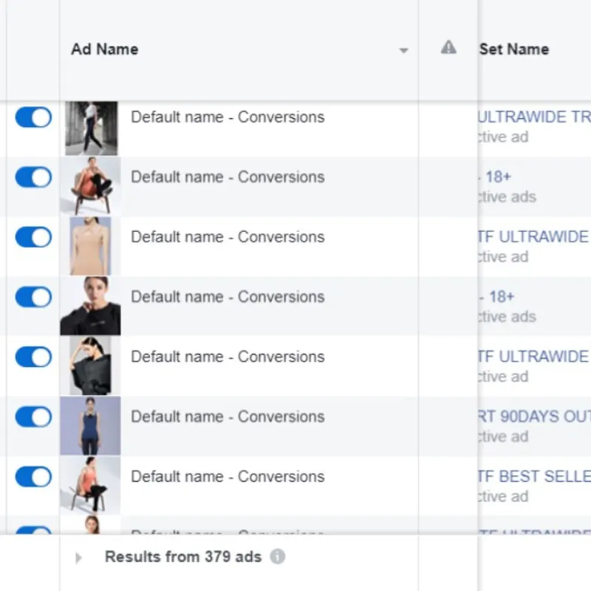Image resolution: width=591 pixels, height=591 pixels.
Task: Click the Set Name column header
Action: 513,49
